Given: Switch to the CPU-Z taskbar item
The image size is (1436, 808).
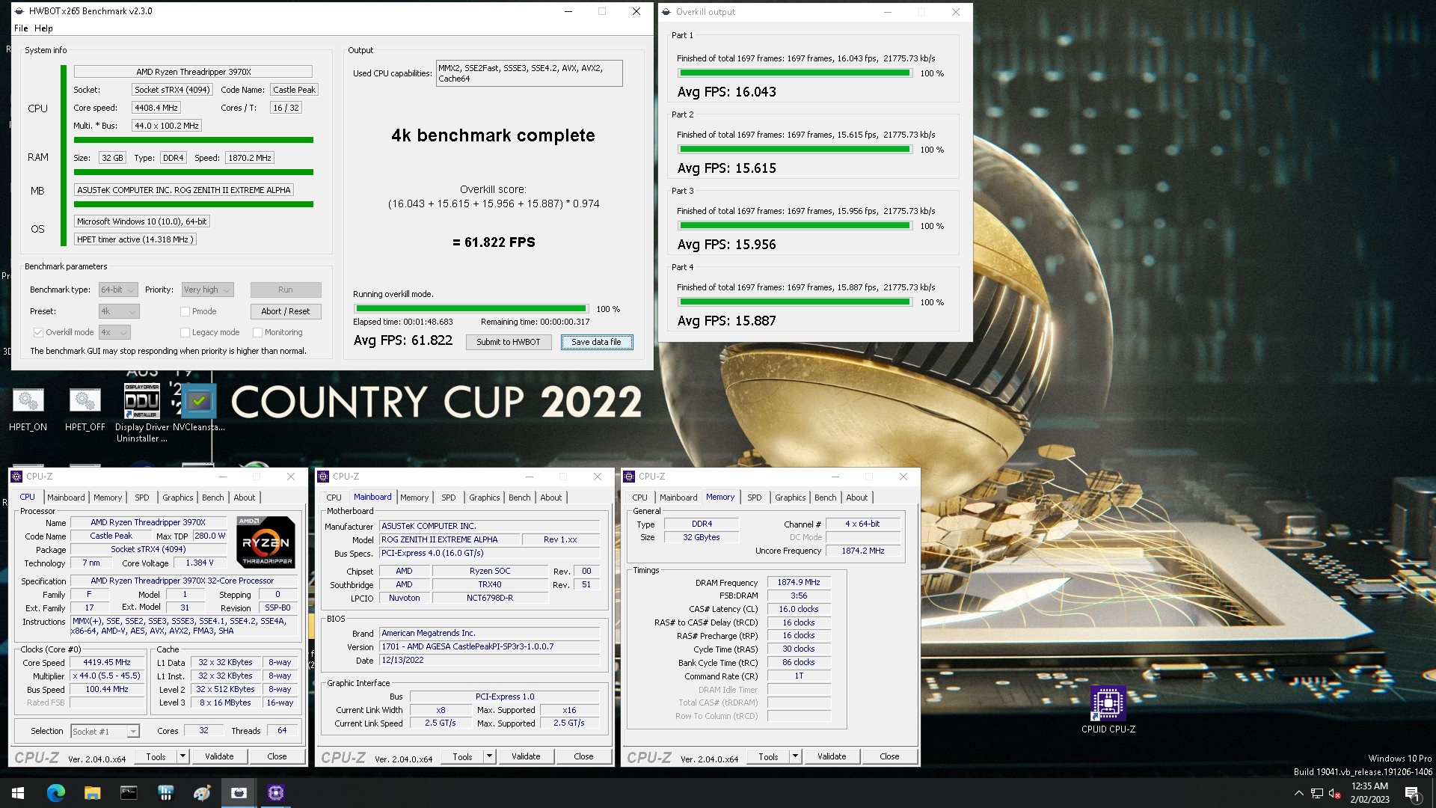Looking at the screenshot, I should 275,793.
